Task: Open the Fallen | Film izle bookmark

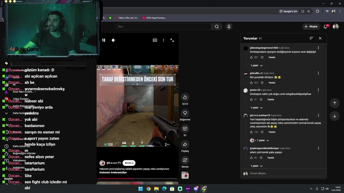Action: [x=126, y=18]
